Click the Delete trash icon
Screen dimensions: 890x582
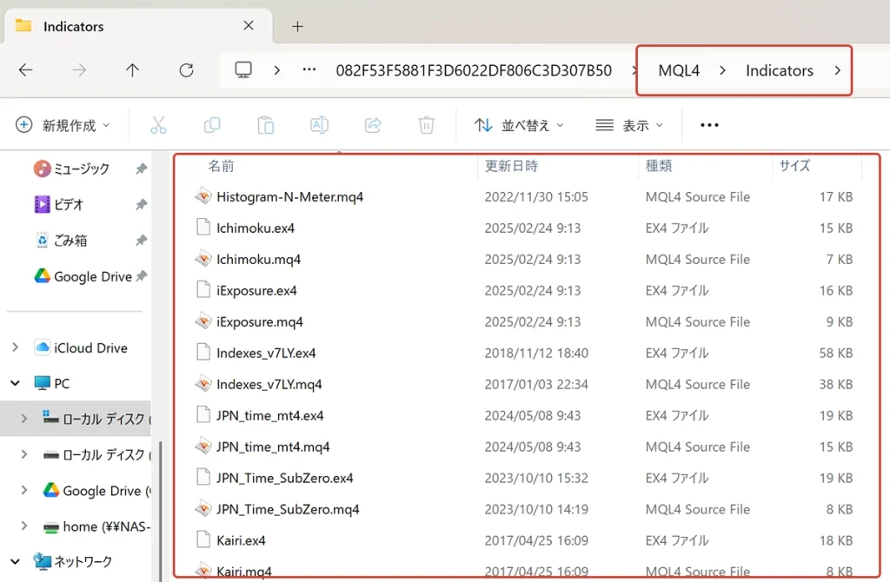point(426,125)
